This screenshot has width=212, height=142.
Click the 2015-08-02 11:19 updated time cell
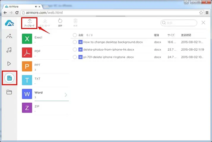(192, 49)
